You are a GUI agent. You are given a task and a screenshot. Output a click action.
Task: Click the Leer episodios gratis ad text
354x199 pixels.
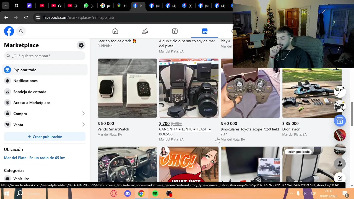click(117, 41)
